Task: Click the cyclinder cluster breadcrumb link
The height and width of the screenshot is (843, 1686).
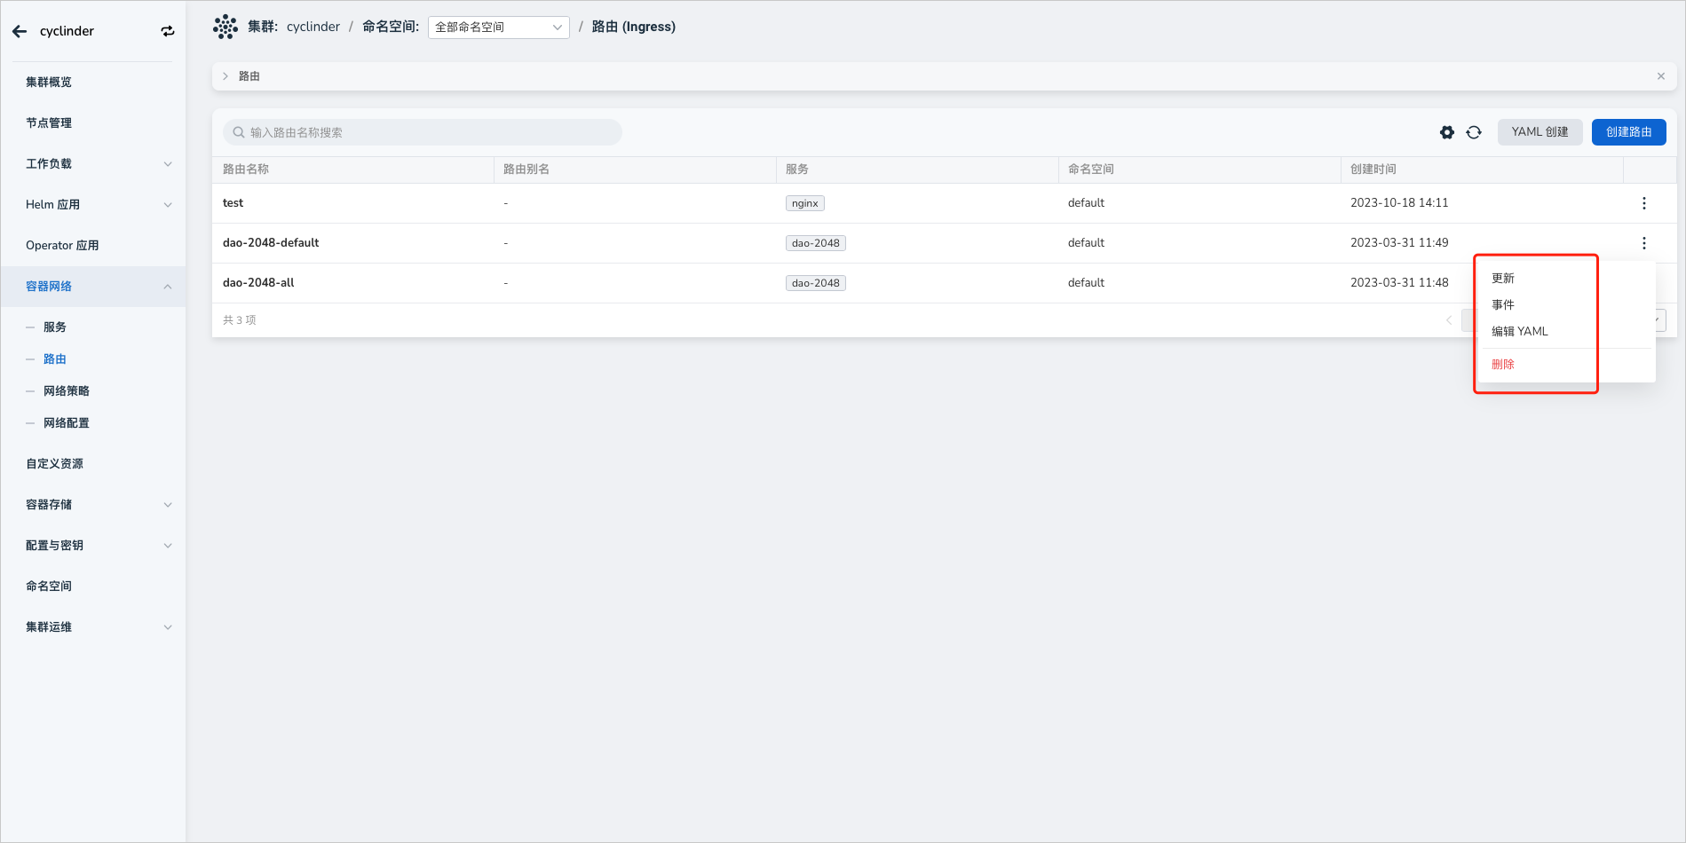Action: [x=313, y=27]
